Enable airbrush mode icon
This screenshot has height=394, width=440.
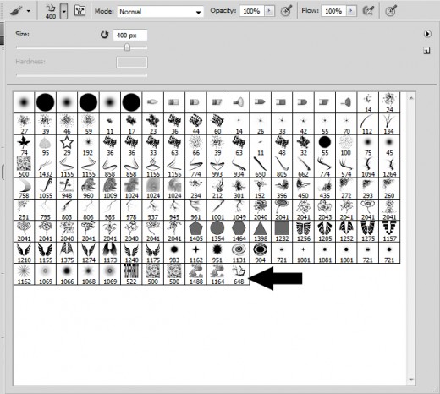pos(368,11)
